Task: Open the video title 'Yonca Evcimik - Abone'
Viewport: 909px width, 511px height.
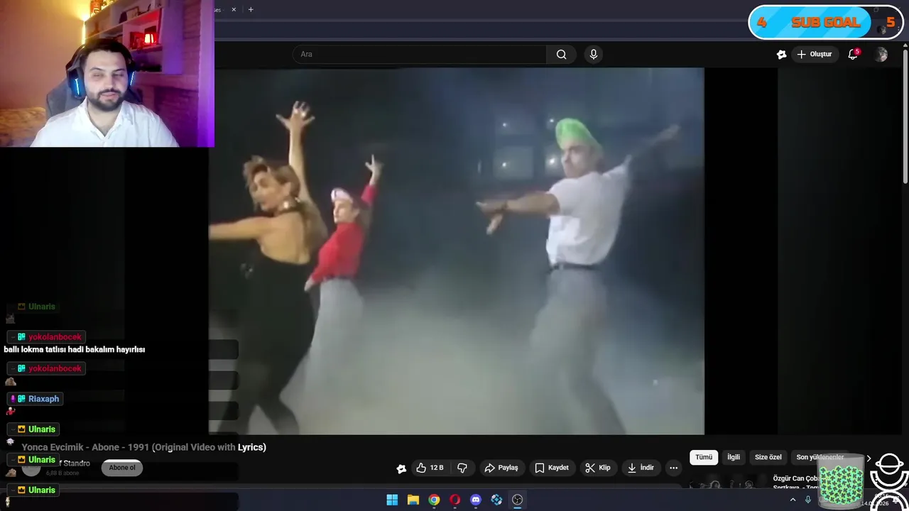Action: (x=144, y=447)
